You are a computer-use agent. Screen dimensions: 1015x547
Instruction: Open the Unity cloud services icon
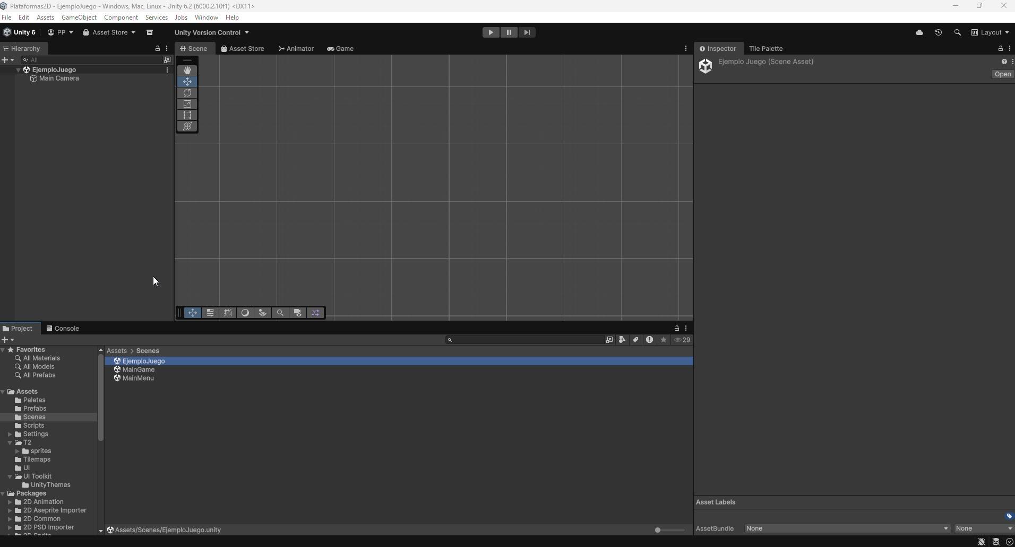[919, 32]
